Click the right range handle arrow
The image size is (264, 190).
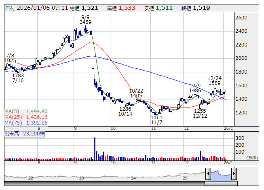[234, 174]
